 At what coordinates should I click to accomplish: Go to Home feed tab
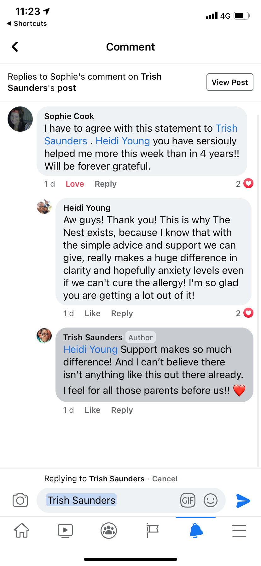tap(22, 530)
